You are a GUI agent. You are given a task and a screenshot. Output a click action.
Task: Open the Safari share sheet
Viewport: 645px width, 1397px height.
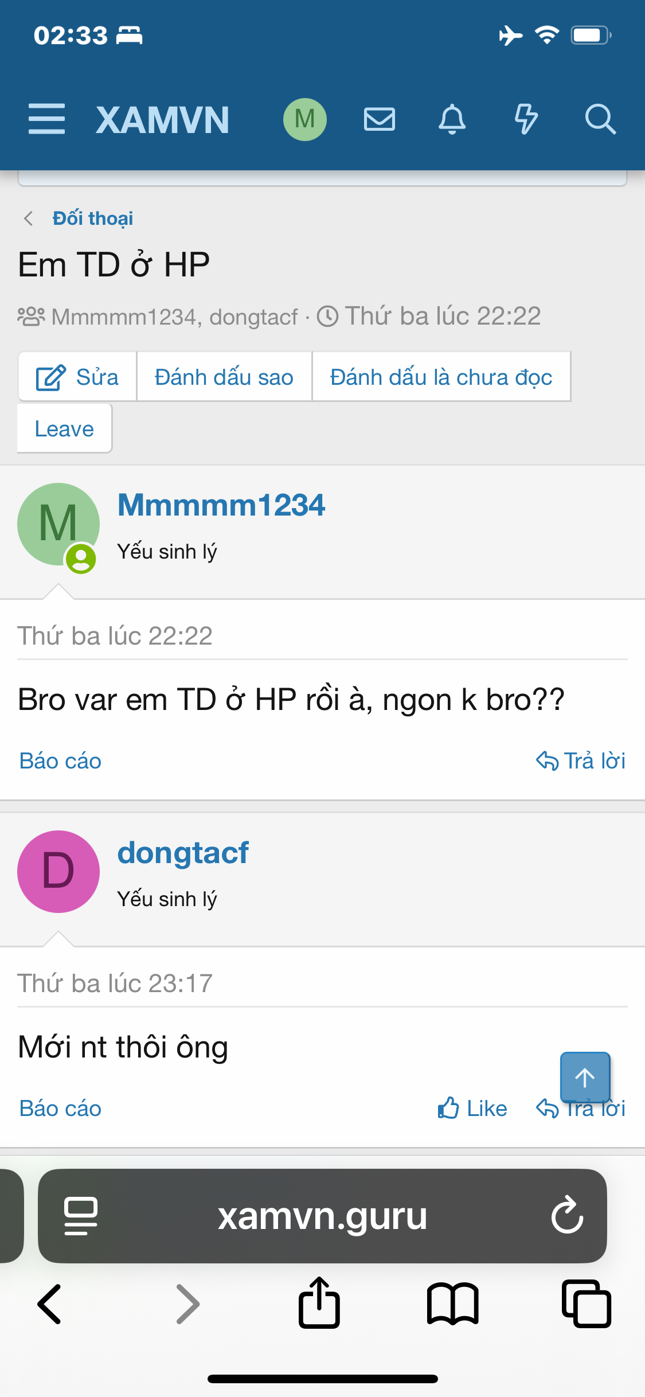click(319, 1304)
